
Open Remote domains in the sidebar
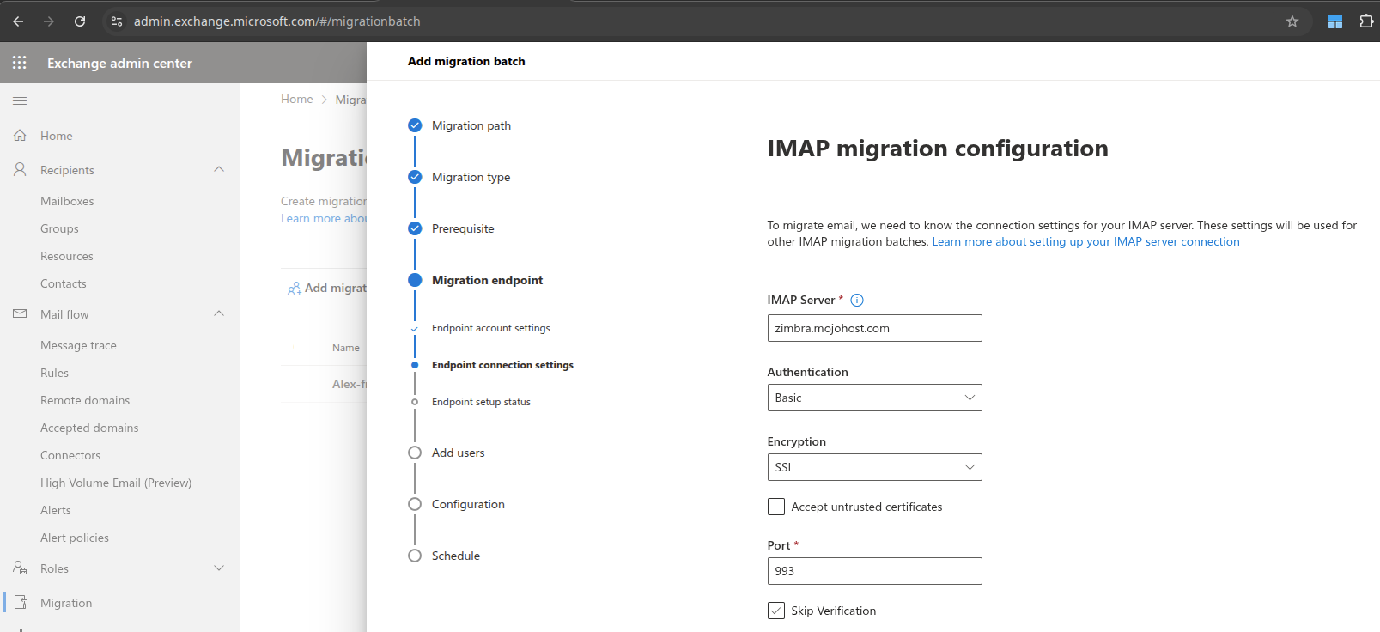pos(85,400)
